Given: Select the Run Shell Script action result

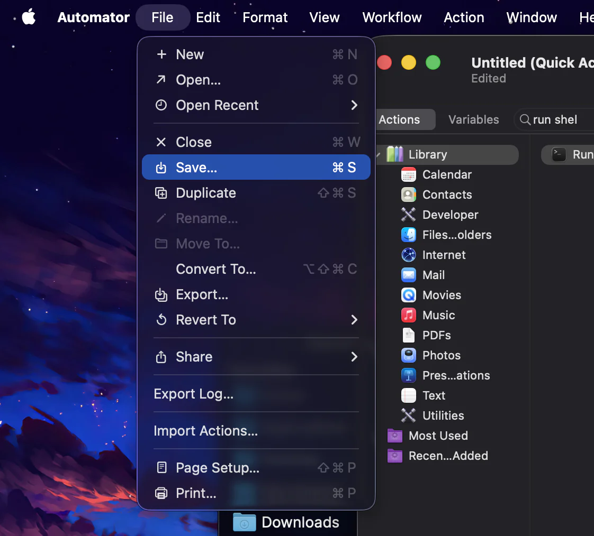Looking at the screenshot, I should click(568, 154).
